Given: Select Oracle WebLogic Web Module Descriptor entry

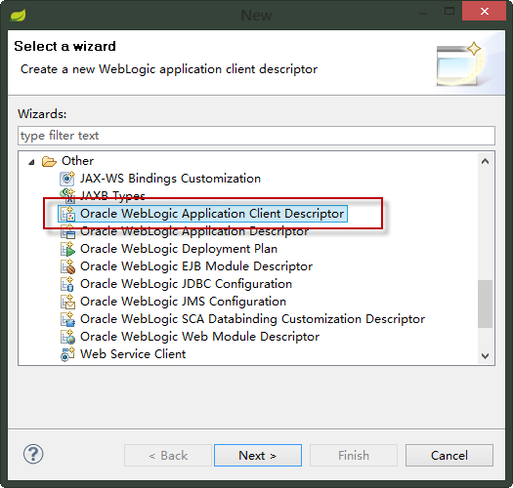Looking at the screenshot, I should tap(199, 337).
